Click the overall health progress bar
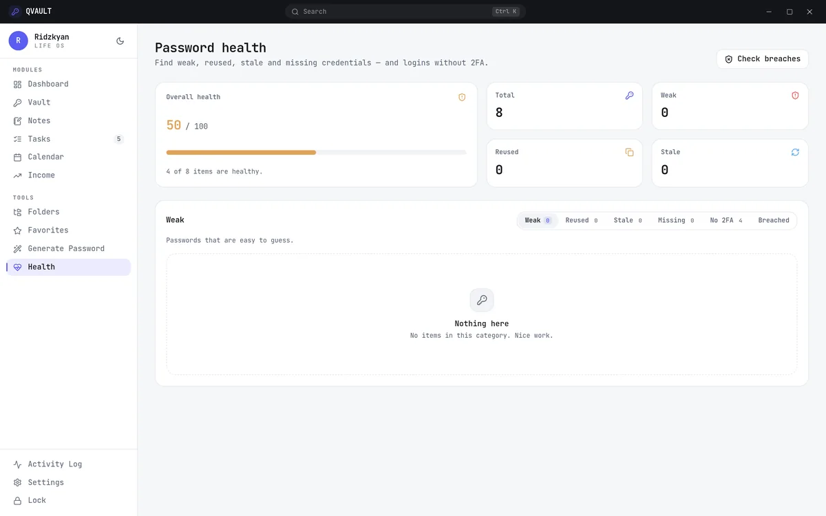 click(x=317, y=152)
